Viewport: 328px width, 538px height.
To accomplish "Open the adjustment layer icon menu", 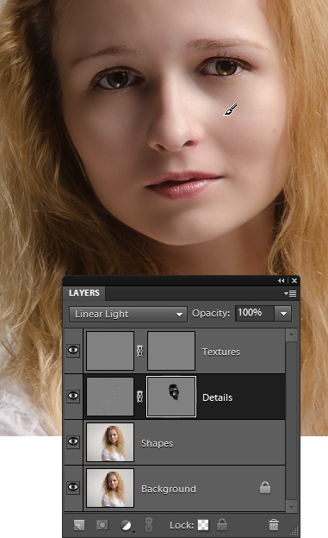I will click(127, 525).
